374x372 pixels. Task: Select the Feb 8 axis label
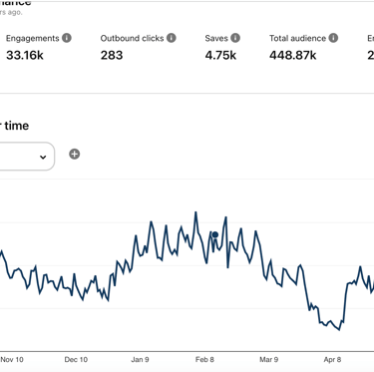204,359
